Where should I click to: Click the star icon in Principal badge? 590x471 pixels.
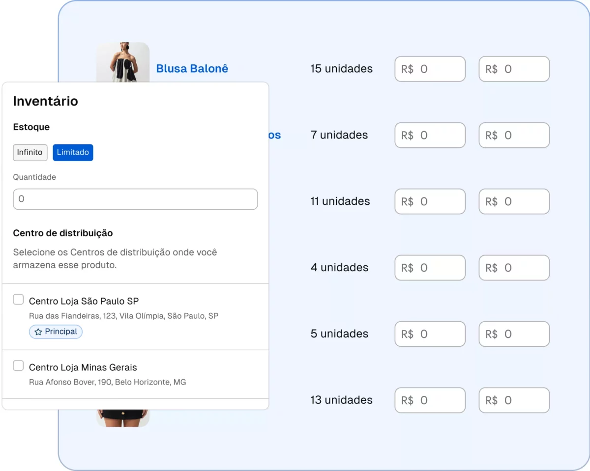[38, 332]
